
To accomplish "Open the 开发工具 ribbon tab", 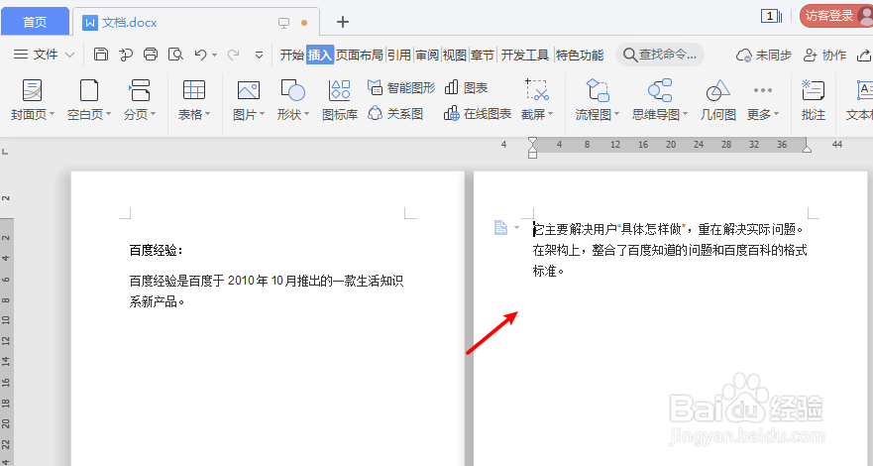I will [x=524, y=55].
